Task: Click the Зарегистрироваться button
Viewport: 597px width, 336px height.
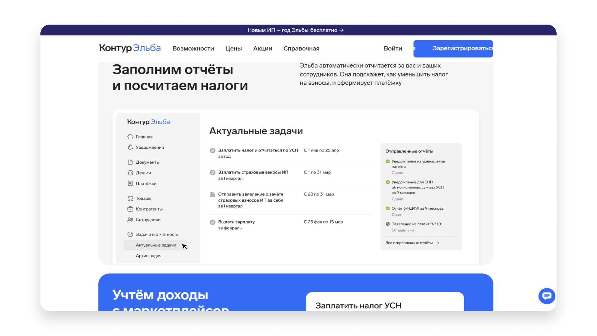Action: [453, 49]
